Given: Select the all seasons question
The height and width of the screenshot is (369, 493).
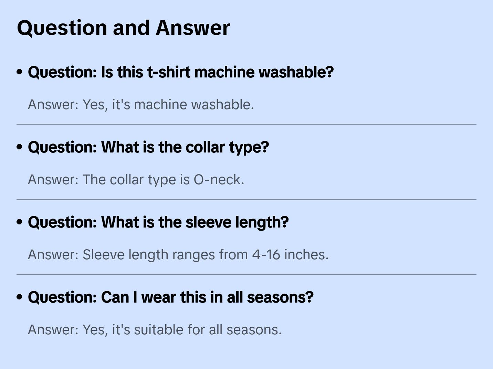Looking at the screenshot, I should tap(171, 297).
